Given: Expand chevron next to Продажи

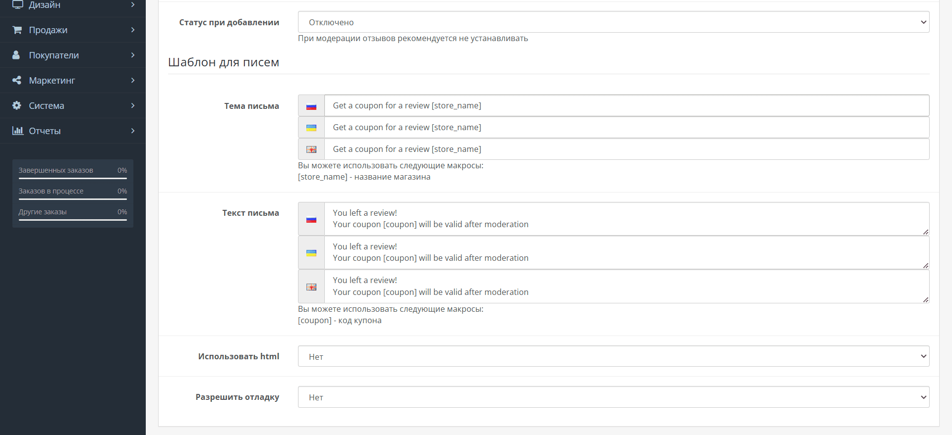Looking at the screenshot, I should [133, 30].
